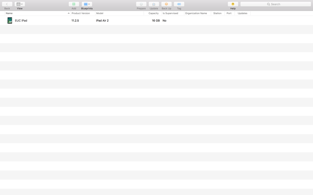313x195 pixels.
Task: Click the Is Supervised column header
Action: coord(171,13)
